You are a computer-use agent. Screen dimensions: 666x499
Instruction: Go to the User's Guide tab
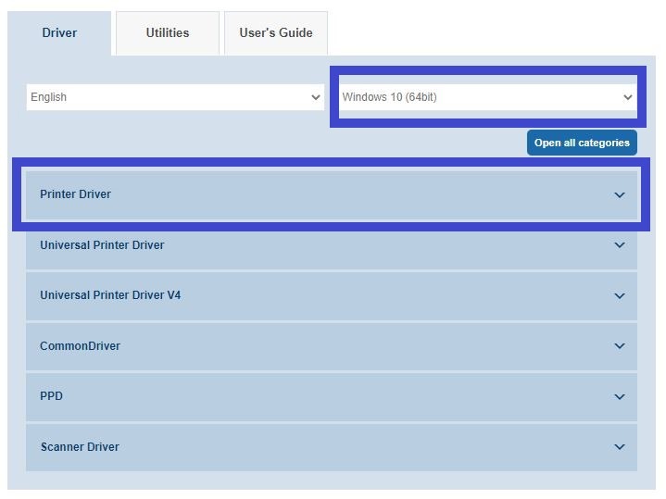point(275,33)
